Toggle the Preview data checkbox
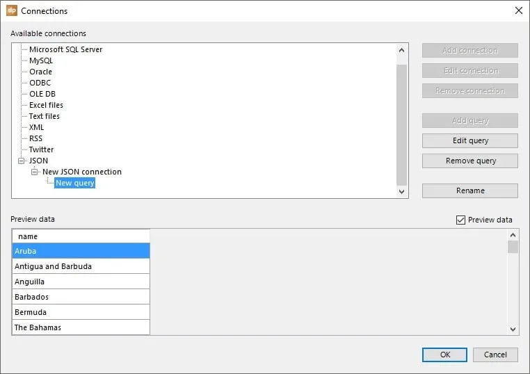Screen dimensions: 530x374 click(460, 220)
